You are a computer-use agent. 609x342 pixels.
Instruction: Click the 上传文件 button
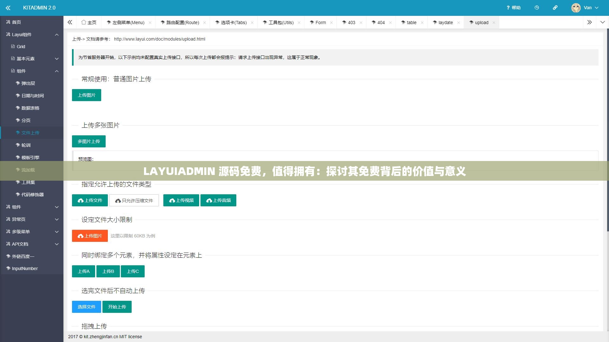pos(90,200)
